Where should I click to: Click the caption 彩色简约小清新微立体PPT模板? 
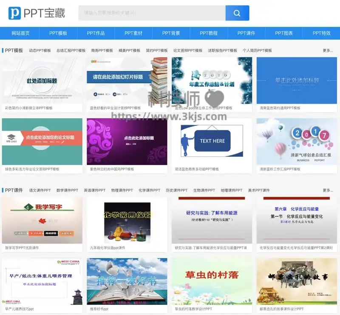(x=29, y=108)
